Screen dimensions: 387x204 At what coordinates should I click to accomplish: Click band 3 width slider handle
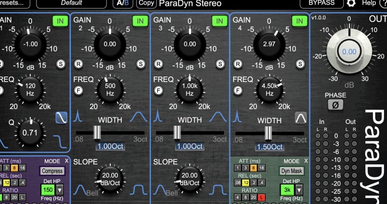pos(177,133)
